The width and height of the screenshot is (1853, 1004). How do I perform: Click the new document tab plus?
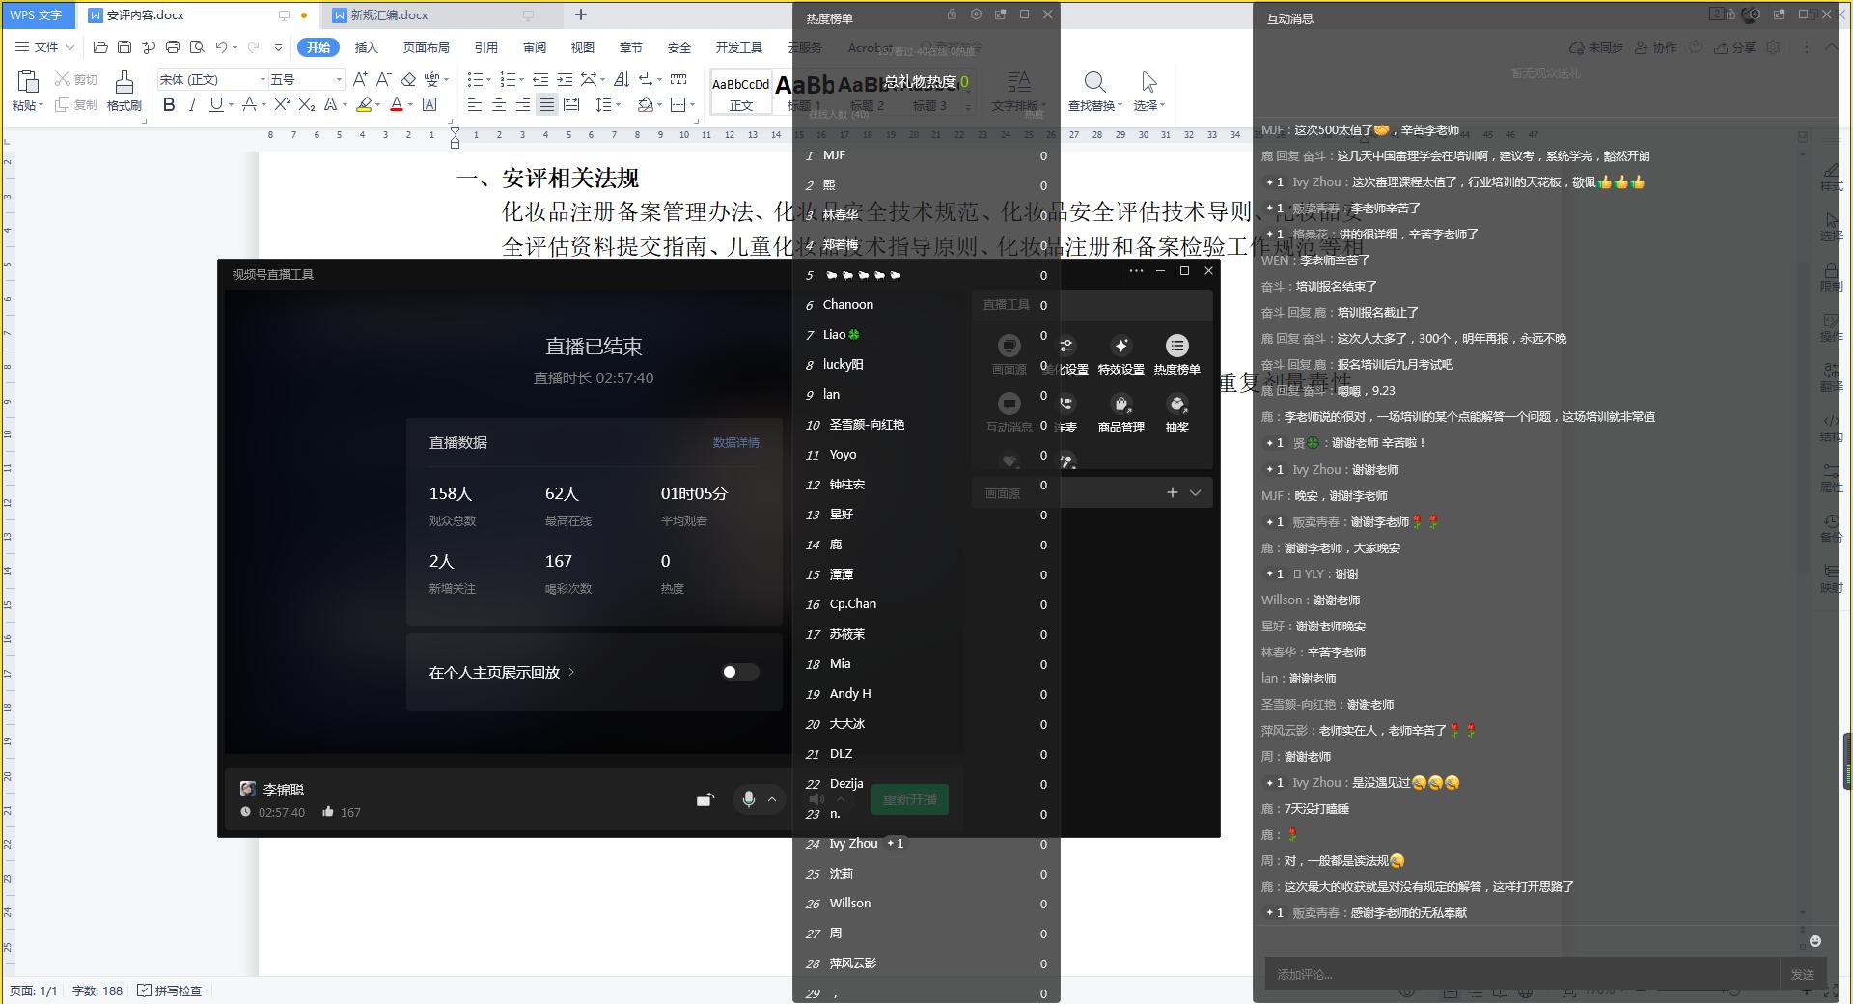[x=581, y=14]
